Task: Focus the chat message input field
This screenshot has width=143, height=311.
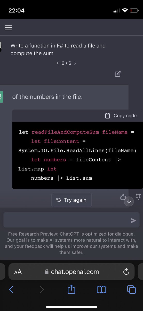Action: click(71, 220)
